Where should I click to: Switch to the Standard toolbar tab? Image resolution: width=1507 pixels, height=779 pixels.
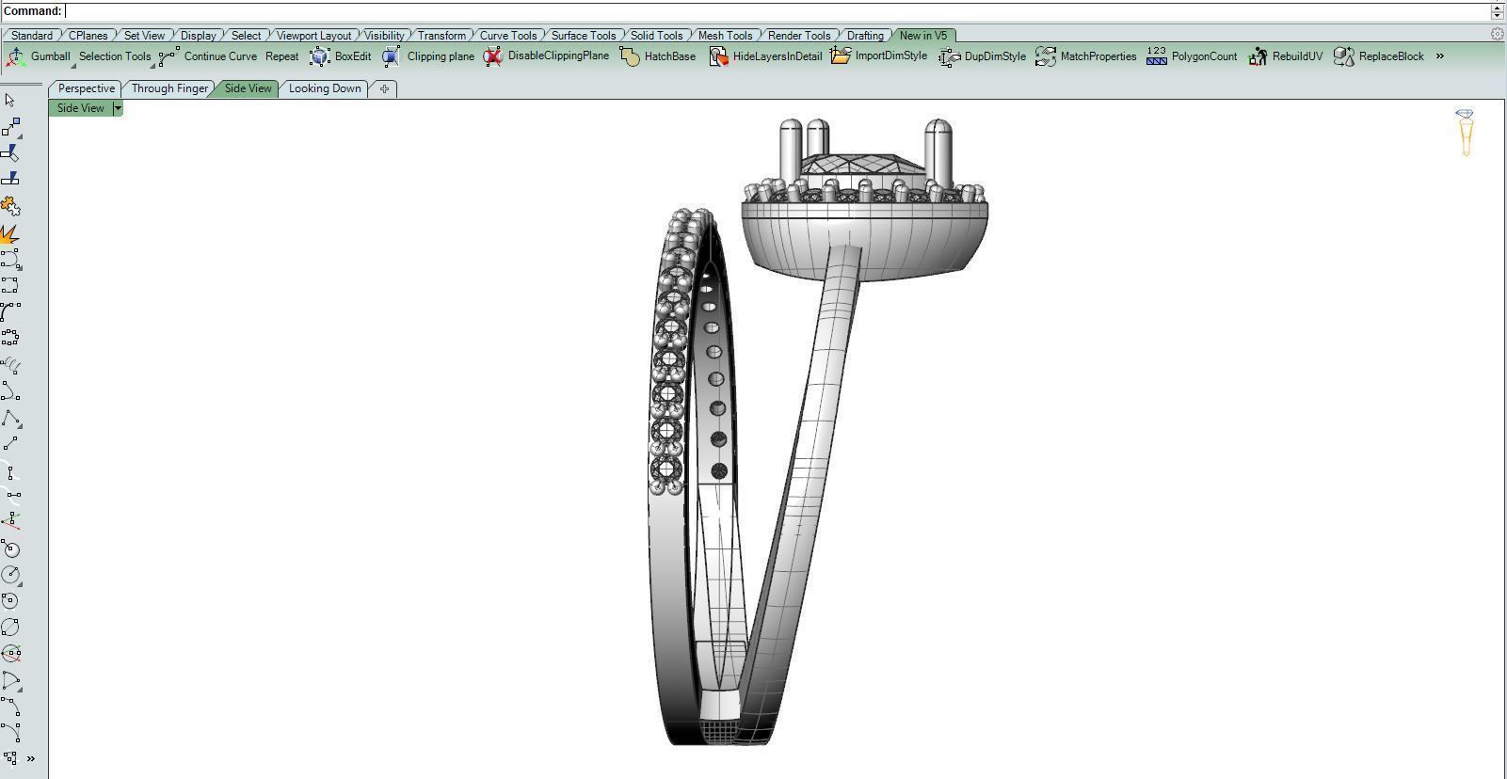[31, 36]
